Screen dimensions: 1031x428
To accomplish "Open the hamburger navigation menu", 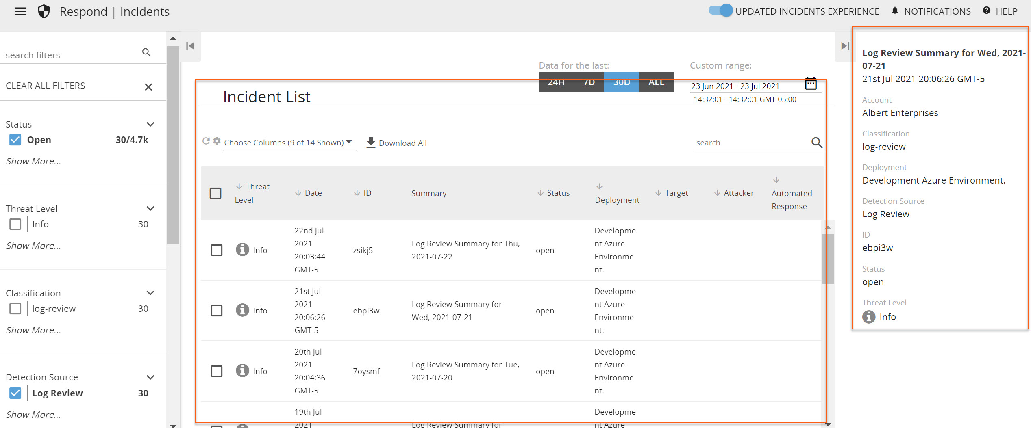I will (x=20, y=11).
